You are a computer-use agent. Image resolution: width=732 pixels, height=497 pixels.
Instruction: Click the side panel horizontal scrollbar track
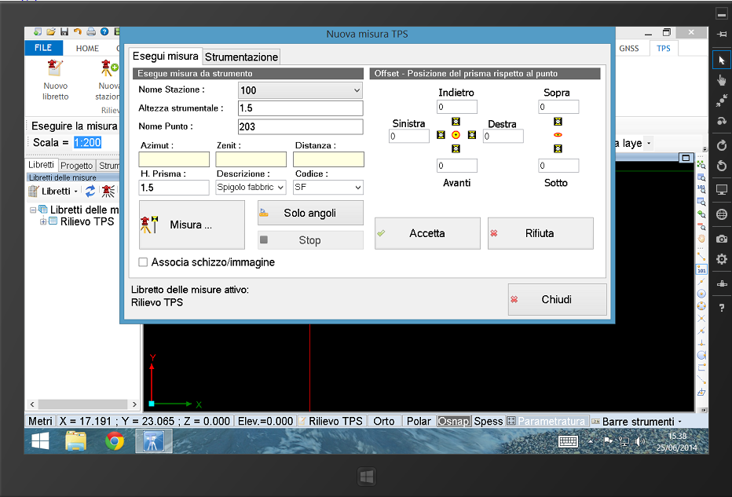click(x=83, y=404)
